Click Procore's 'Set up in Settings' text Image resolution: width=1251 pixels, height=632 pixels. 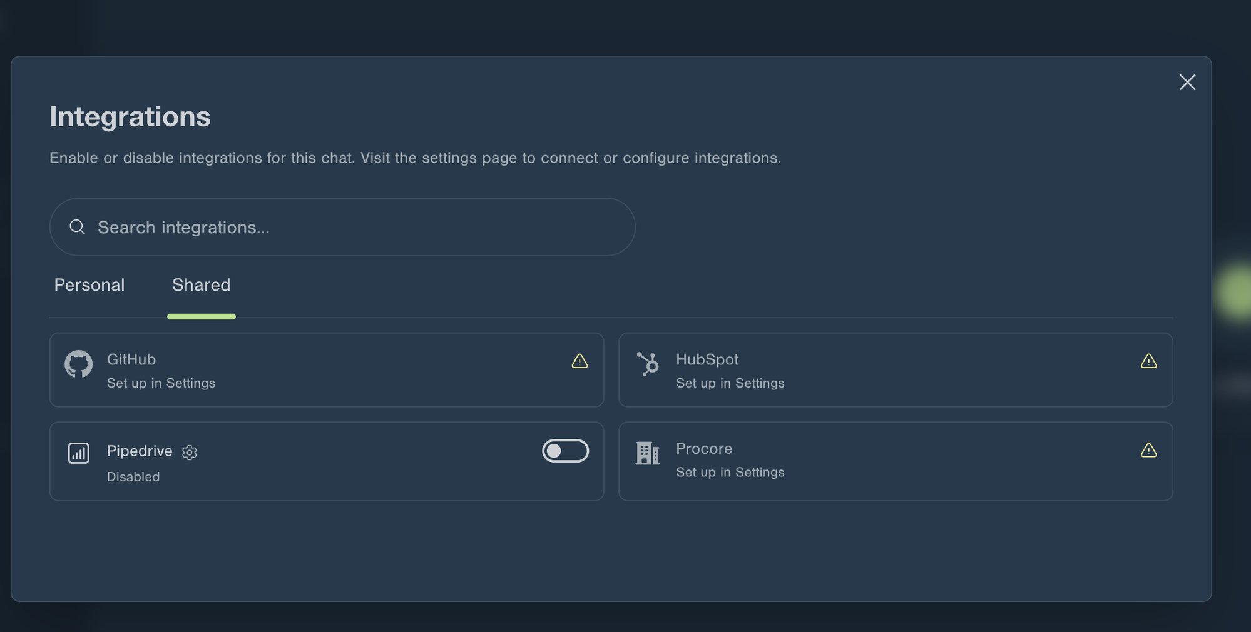point(730,473)
